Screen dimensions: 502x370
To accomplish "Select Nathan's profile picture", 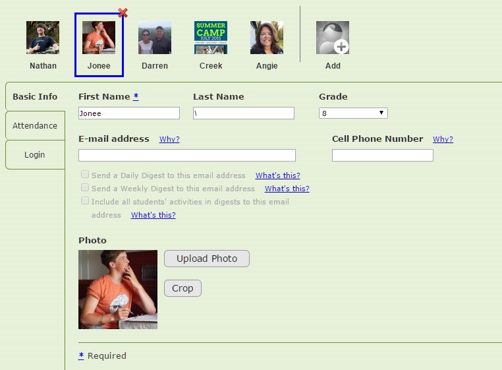I will pyautogui.click(x=43, y=38).
